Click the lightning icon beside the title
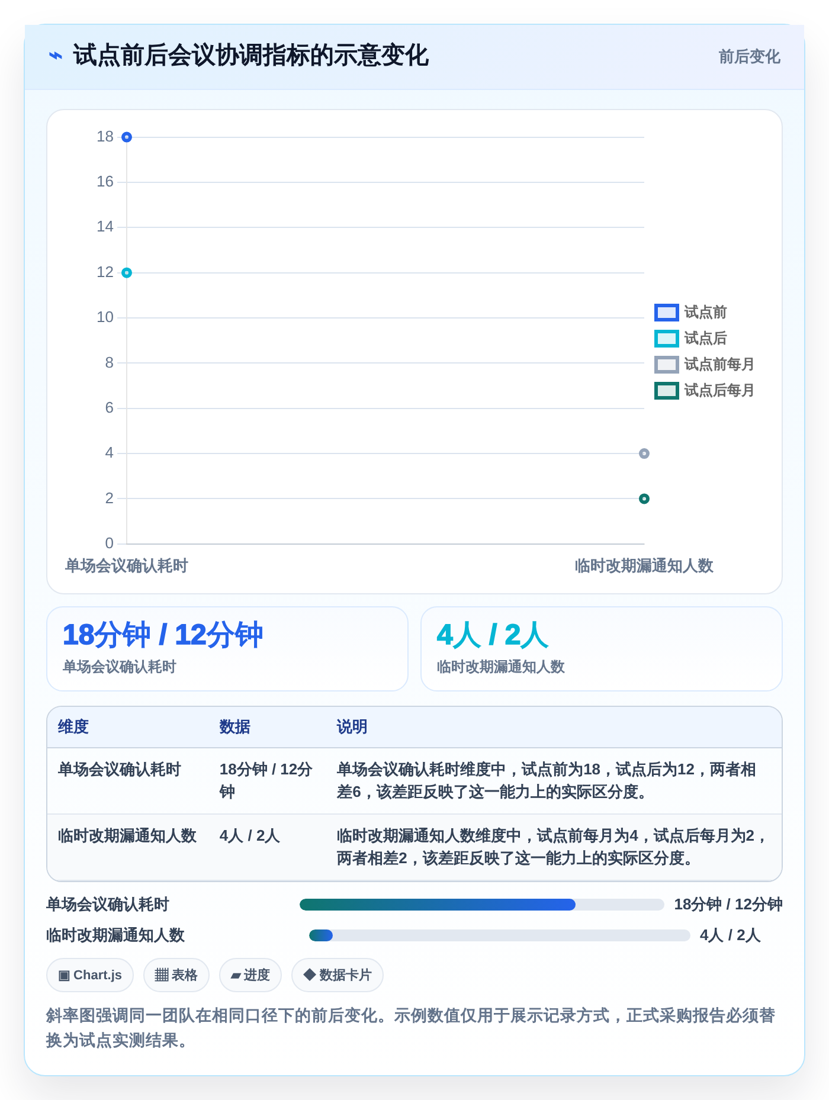 [x=56, y=56]
